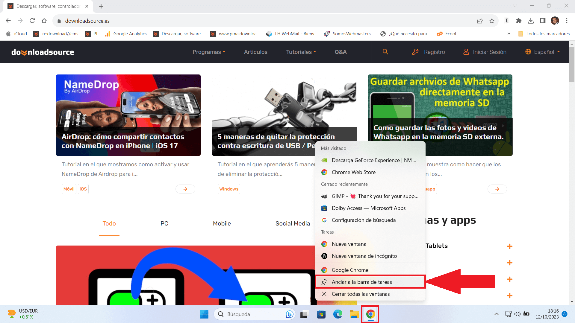
Task: Open the iCloud bookmark
Action: (x=17, y=33)
